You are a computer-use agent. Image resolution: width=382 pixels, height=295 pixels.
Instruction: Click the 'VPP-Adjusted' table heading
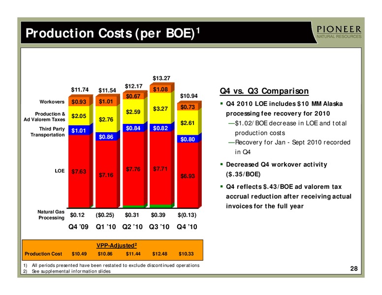point(117,245)
